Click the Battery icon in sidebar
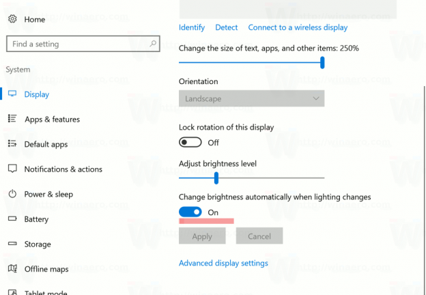Image resolution: width=426 pixels, height=295 pixels. click(x=12, y=219)
